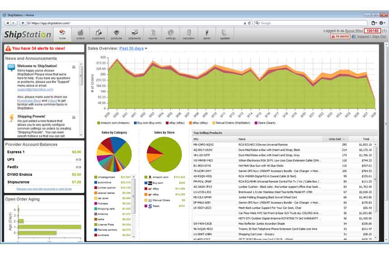This screenshot has width=389, height=253.
Task: Open the update section icon
Action: pos(225,34)
